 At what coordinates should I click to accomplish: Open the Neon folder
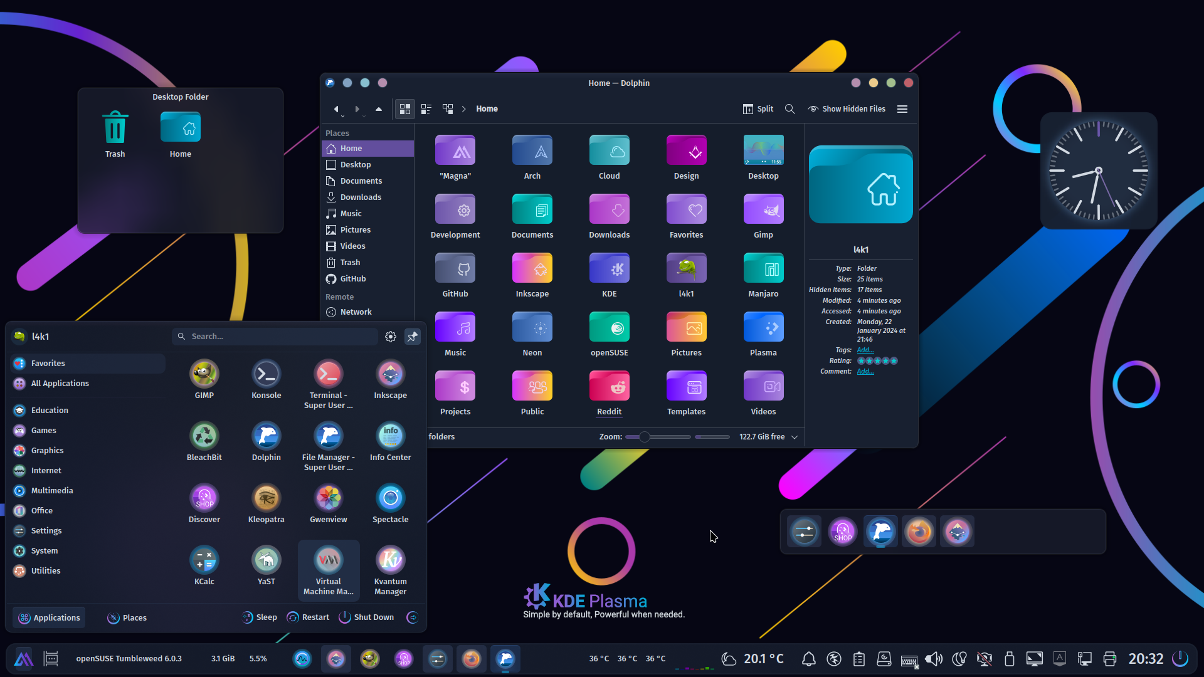532,333
